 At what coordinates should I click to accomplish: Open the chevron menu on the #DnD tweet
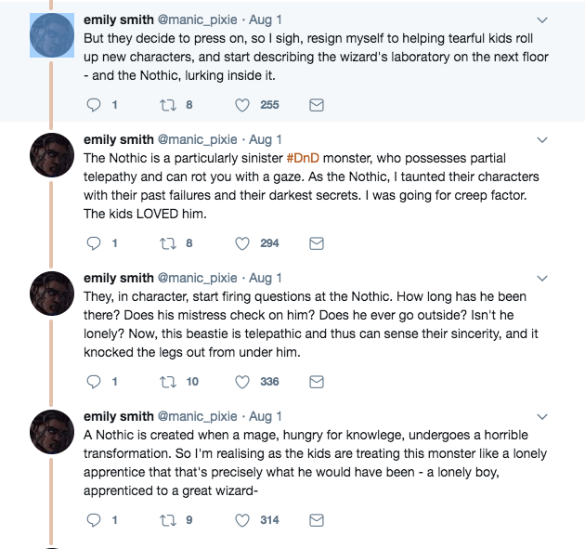pos(543,139)
